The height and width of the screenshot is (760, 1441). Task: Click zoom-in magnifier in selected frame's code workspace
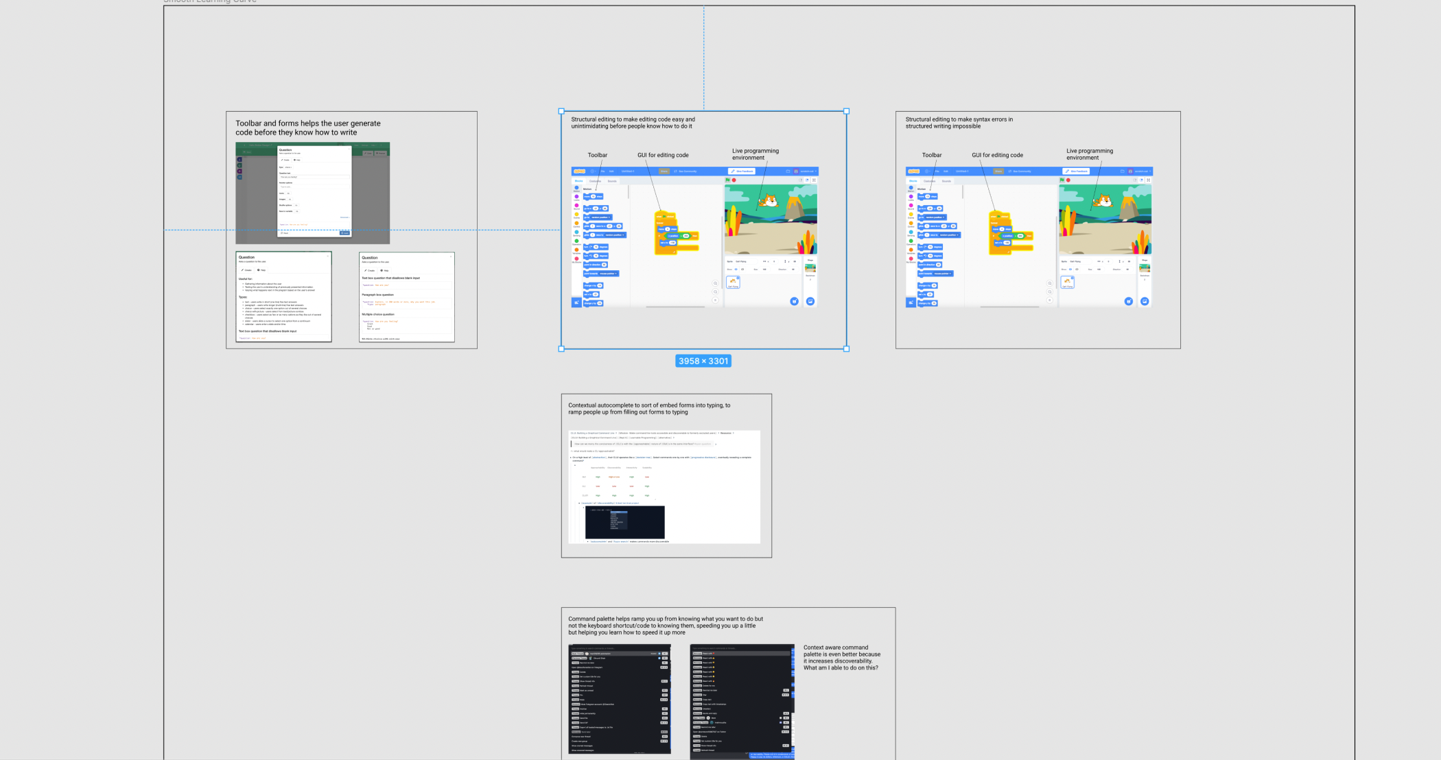tap(715, 283)
